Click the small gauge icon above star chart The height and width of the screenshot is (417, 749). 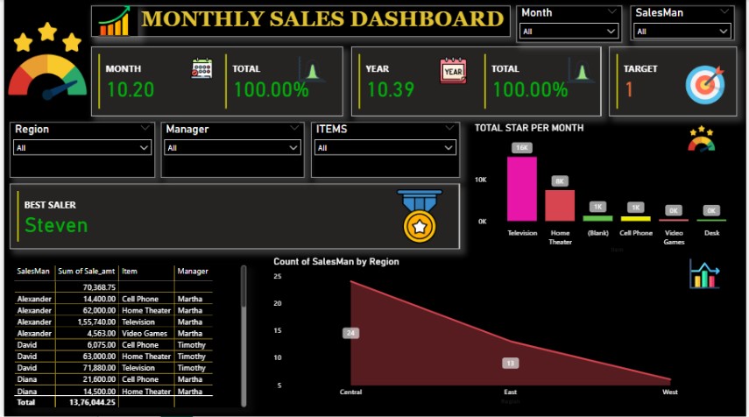pyautogui.click(x=701, y=139)
